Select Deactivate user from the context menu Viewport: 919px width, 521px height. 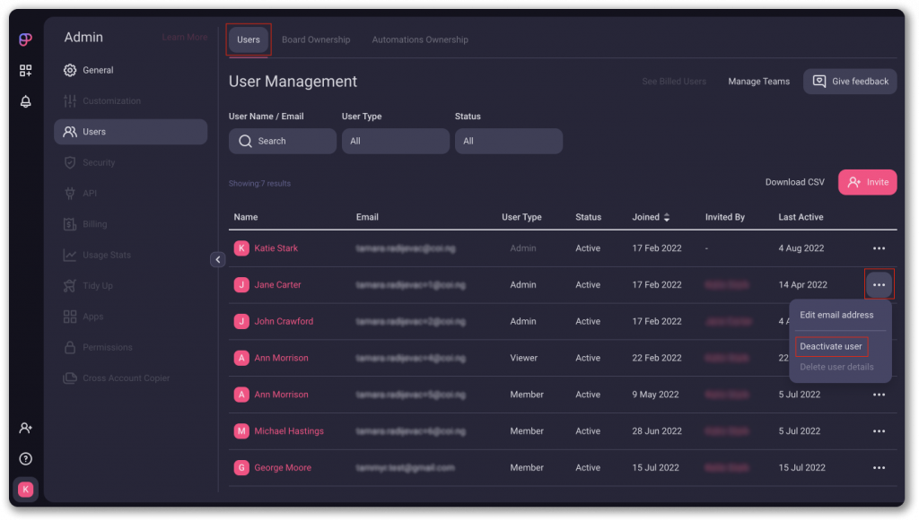point(831,346)
